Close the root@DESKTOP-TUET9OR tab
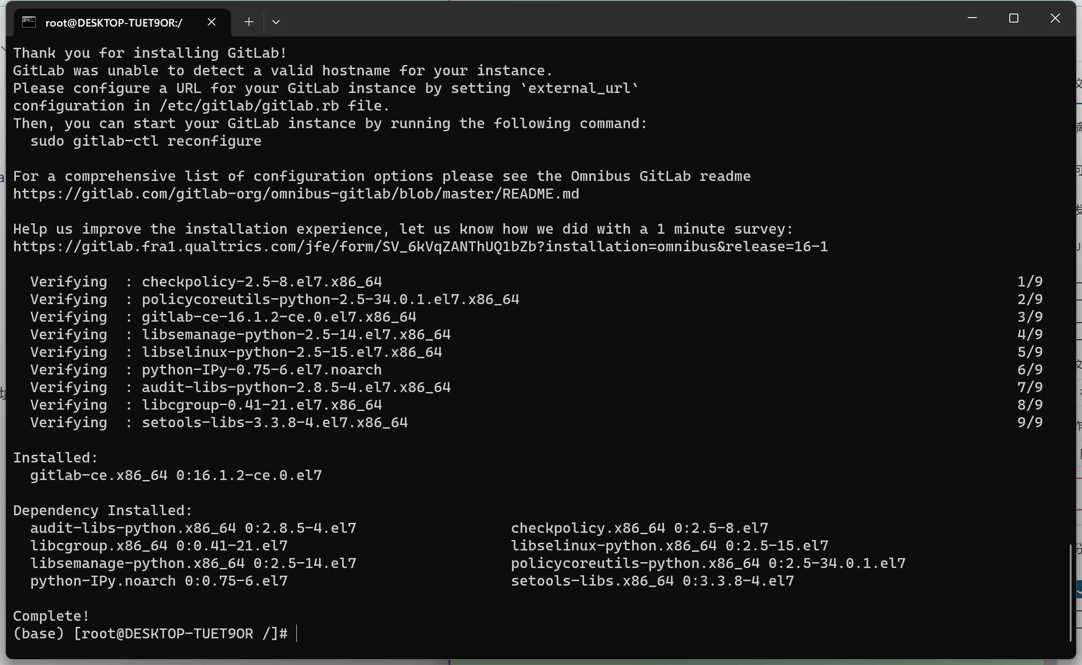The height and width of the screenshot is (665, 1082). (211, 22)
